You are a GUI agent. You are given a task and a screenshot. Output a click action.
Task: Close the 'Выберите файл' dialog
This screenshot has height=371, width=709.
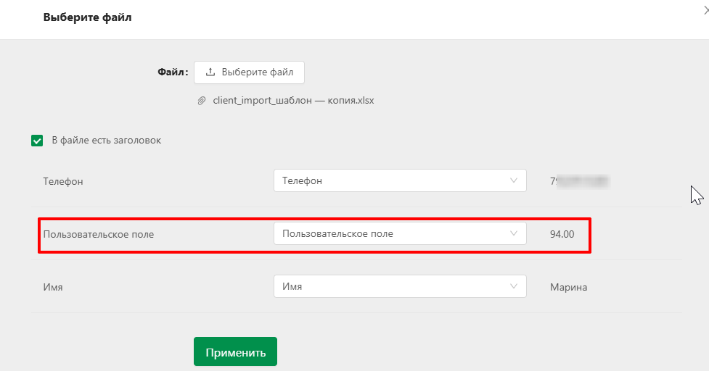coord(706,10)
